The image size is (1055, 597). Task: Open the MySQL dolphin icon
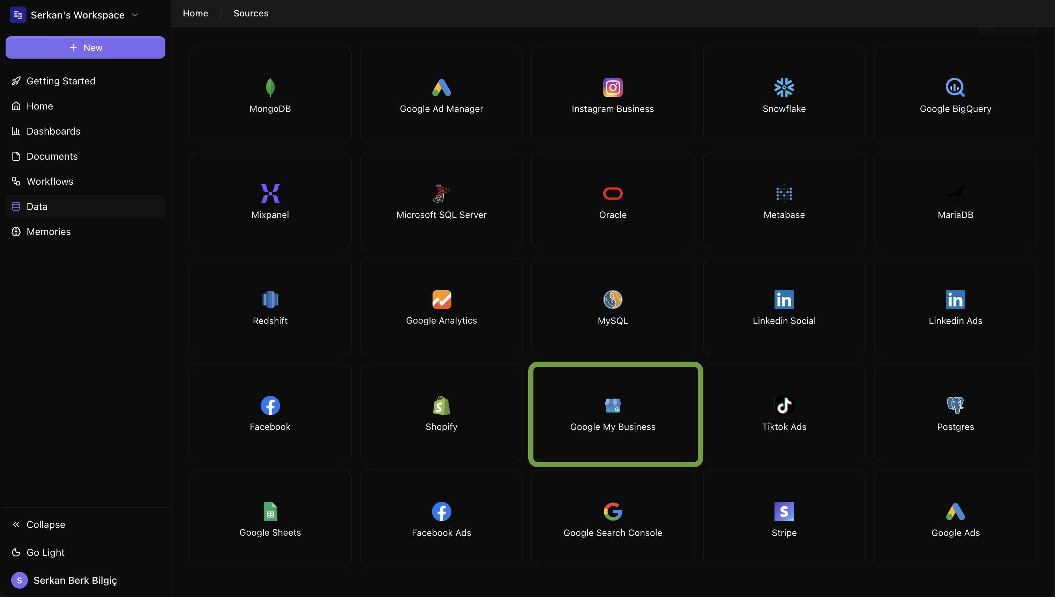click(x=612, y=299)
